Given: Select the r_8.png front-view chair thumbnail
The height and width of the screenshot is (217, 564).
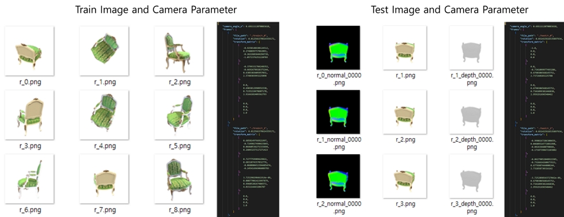Looking at the screenshot, I should point(179,178).
